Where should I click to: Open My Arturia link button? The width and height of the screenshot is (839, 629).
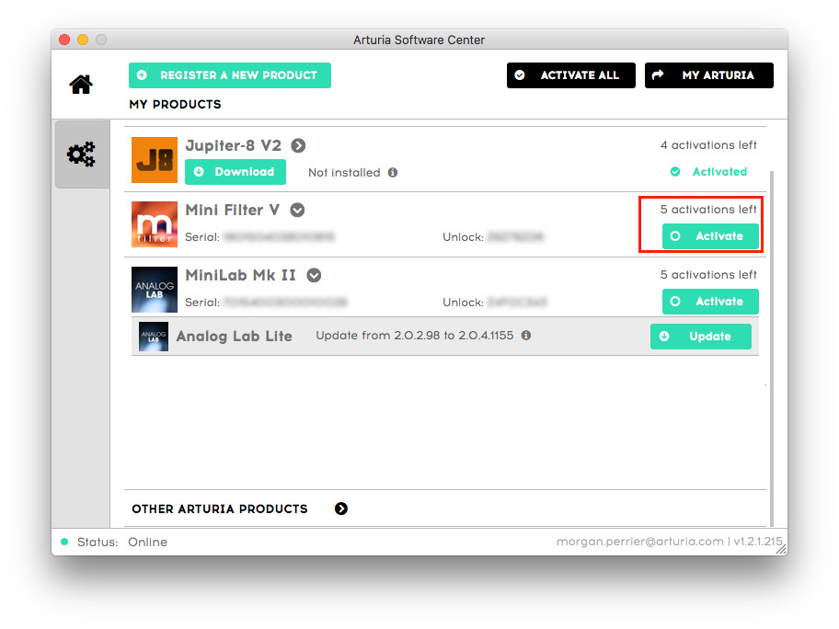709,75
